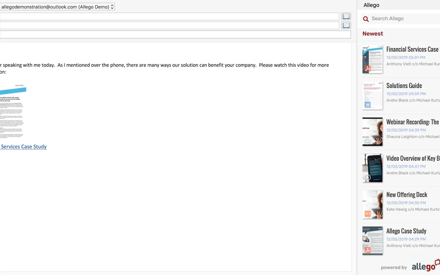
Task: Select the Newest heading in Allego panel
Action: (x=373, y=34)
